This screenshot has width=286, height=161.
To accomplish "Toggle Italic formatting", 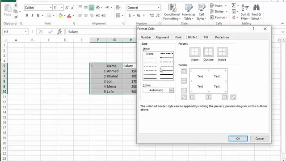I will [32, 16].
